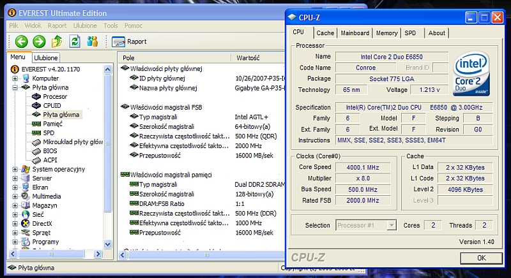Screen dimensions: 511x278
Task: Open the Ulubione menu in menu bar
Action: tap(85, 26)
